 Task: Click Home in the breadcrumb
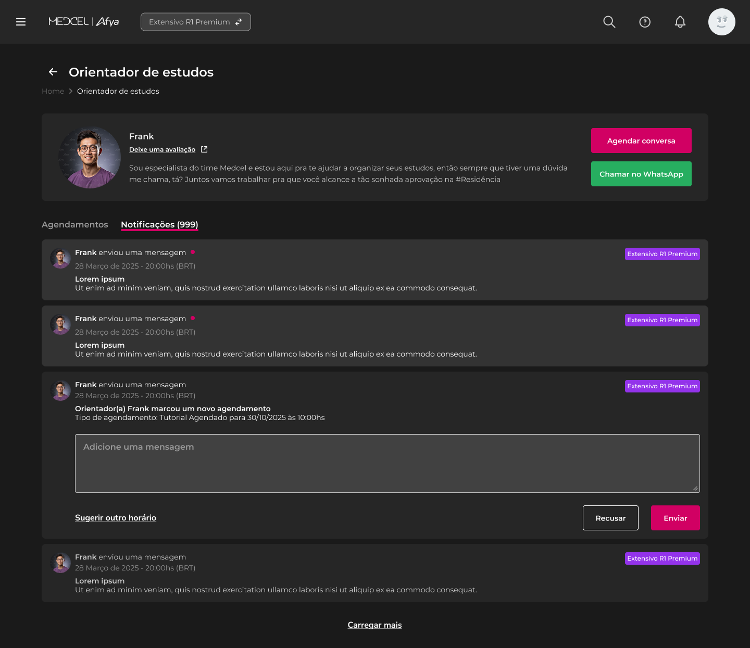(53, 91)
